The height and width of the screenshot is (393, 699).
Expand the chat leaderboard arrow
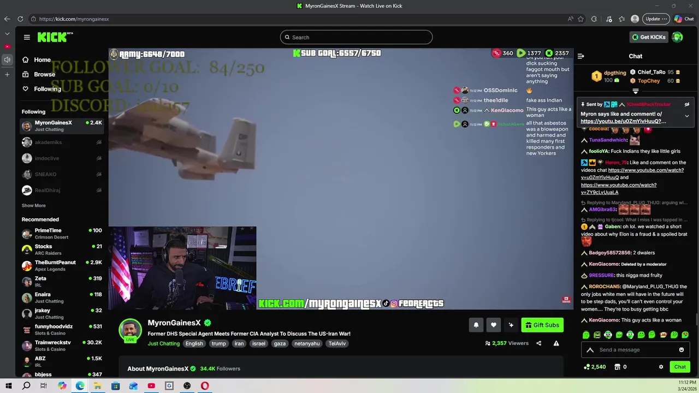pyautogui.click(x=636, y=91)
